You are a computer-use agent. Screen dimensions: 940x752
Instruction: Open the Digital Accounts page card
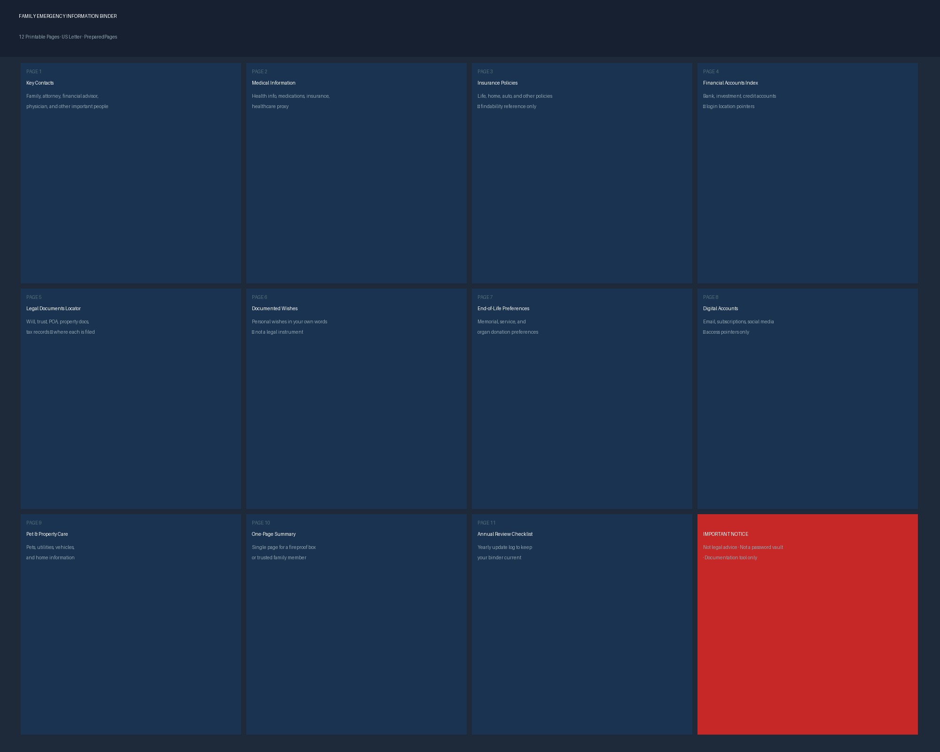click(807, 399)
